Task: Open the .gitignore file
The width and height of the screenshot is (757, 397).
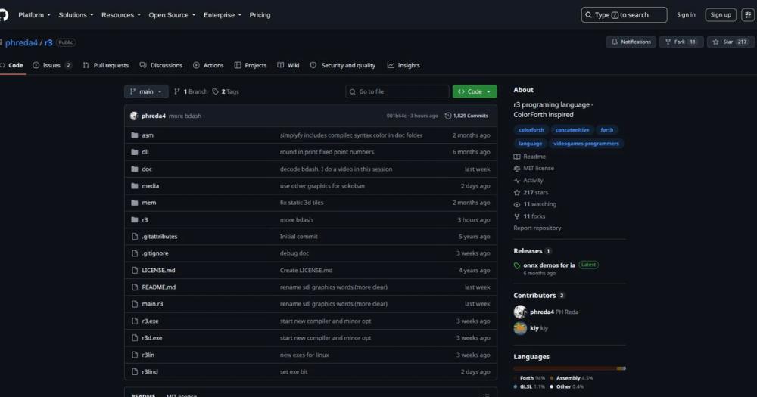Action: coord(155,253)
